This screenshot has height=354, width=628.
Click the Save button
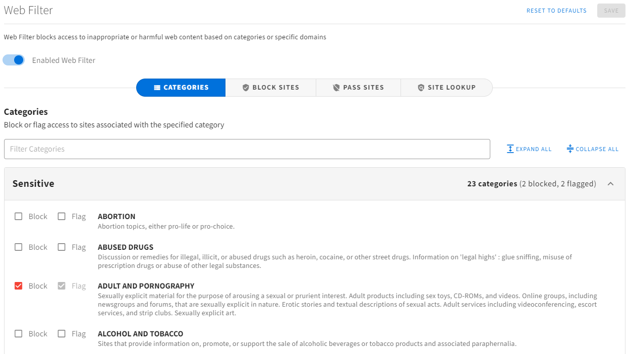coord(611,11)
